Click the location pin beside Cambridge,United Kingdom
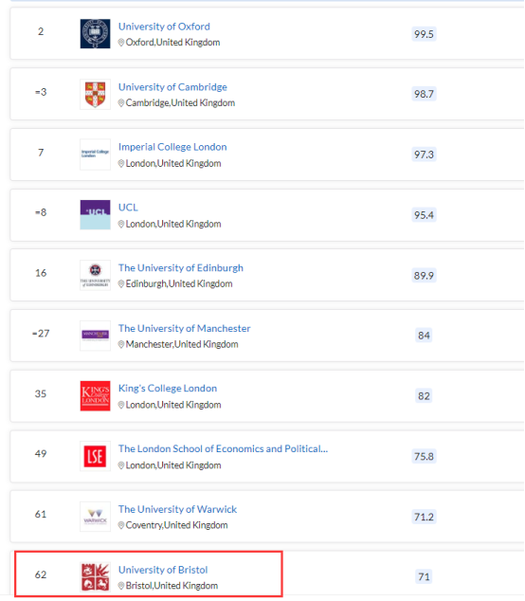525x601 pixels. (121, 103)
